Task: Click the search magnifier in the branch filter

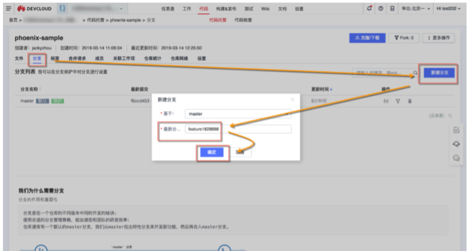Action: 415,73
